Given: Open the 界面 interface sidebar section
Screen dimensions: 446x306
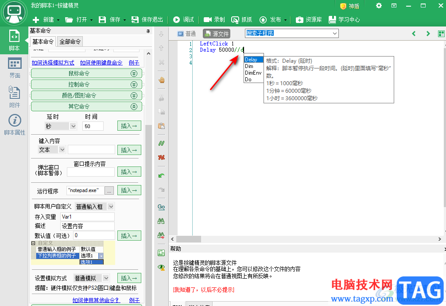Looking at the screenshot, I should (15, 68).
